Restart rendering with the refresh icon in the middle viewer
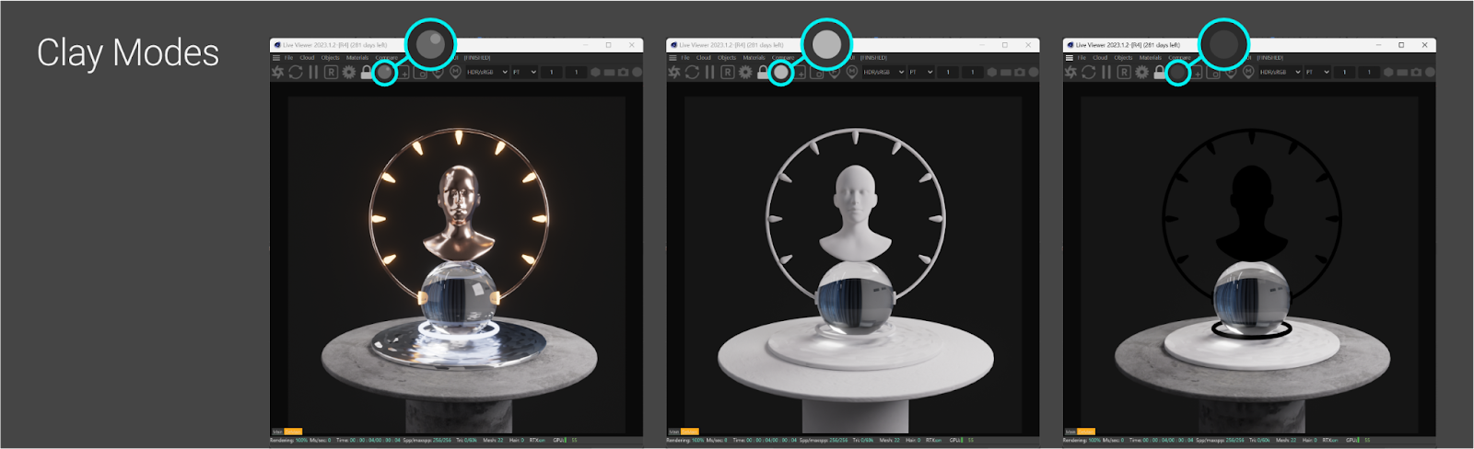The width and height of the screenshot is (1474, 449). [x=692, y=72]
